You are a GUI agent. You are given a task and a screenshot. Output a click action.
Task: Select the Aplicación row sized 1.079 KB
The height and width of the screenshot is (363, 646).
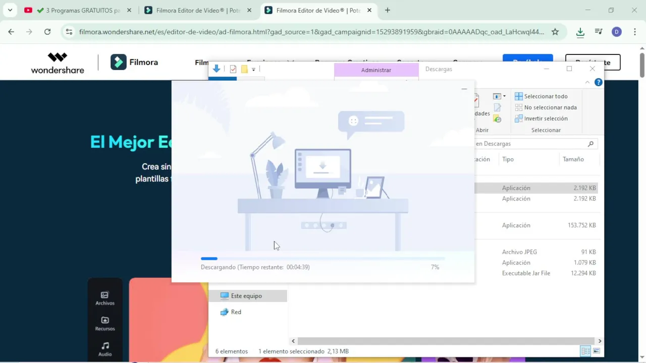click(535, 263)
